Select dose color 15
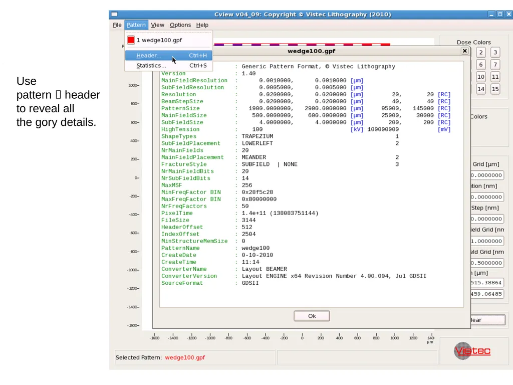 (495, 89)
